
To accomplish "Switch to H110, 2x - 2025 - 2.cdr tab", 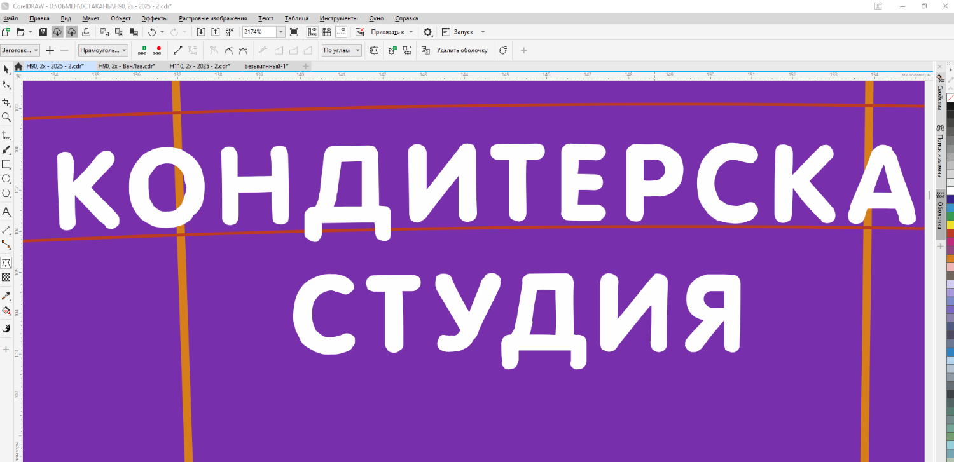I will [x=200, y=66].
